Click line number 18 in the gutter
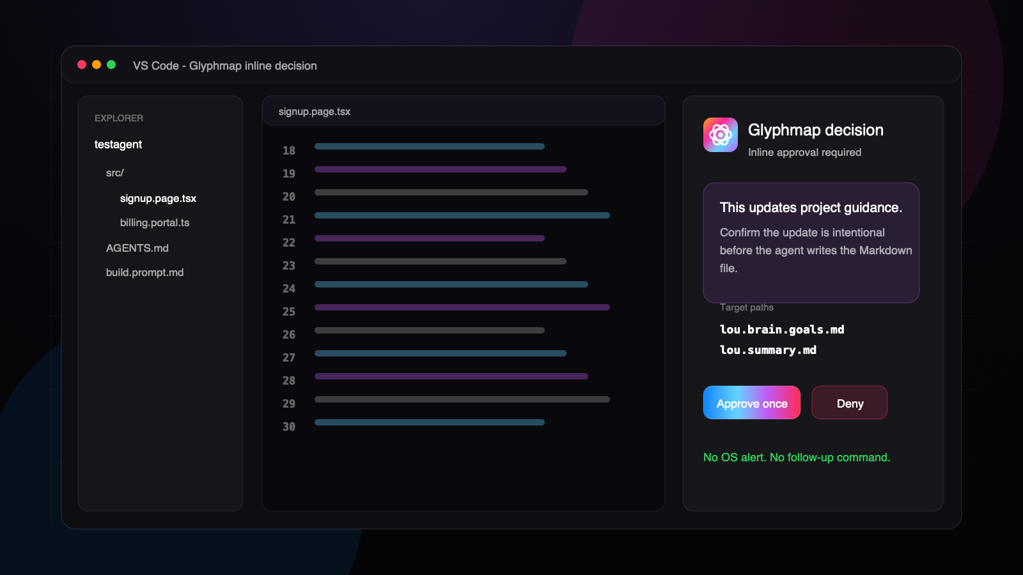Image resolution: width=1023 pixels, height=575 pixels. [x=289, y=151]
